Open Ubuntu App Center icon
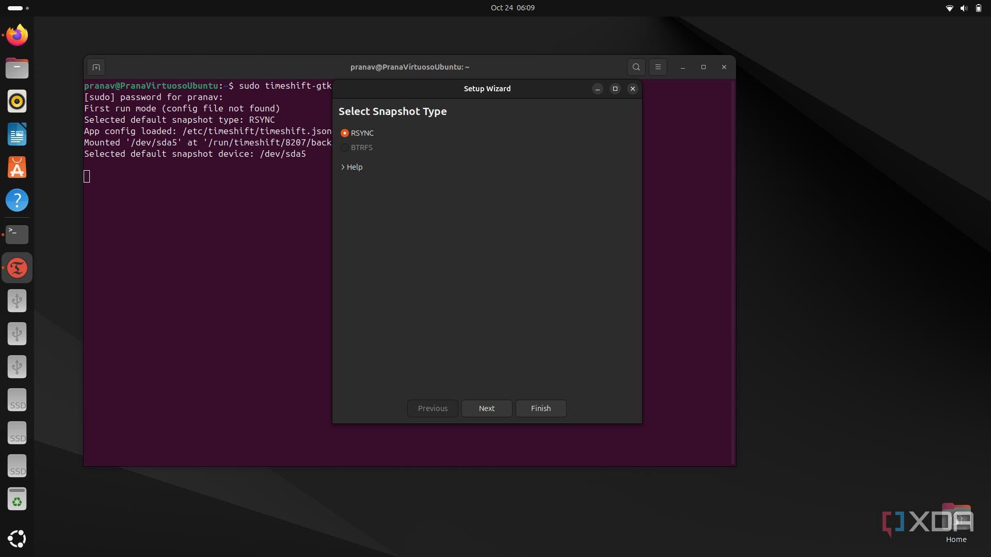The image size is (991, 557). (x=17, y=168)
